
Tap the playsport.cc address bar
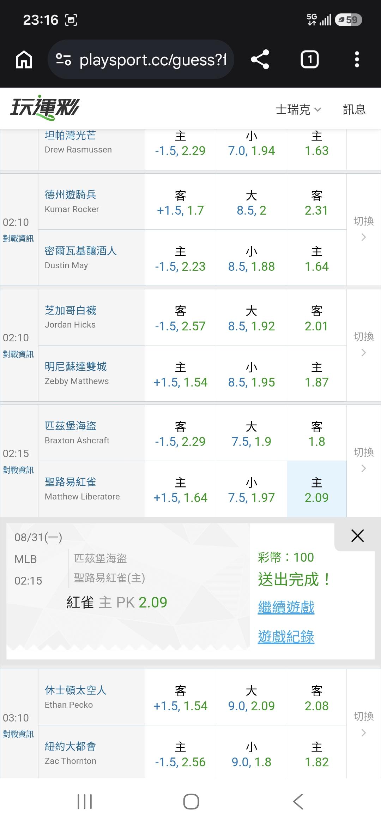pyautogui.click(x=141, y=59)
